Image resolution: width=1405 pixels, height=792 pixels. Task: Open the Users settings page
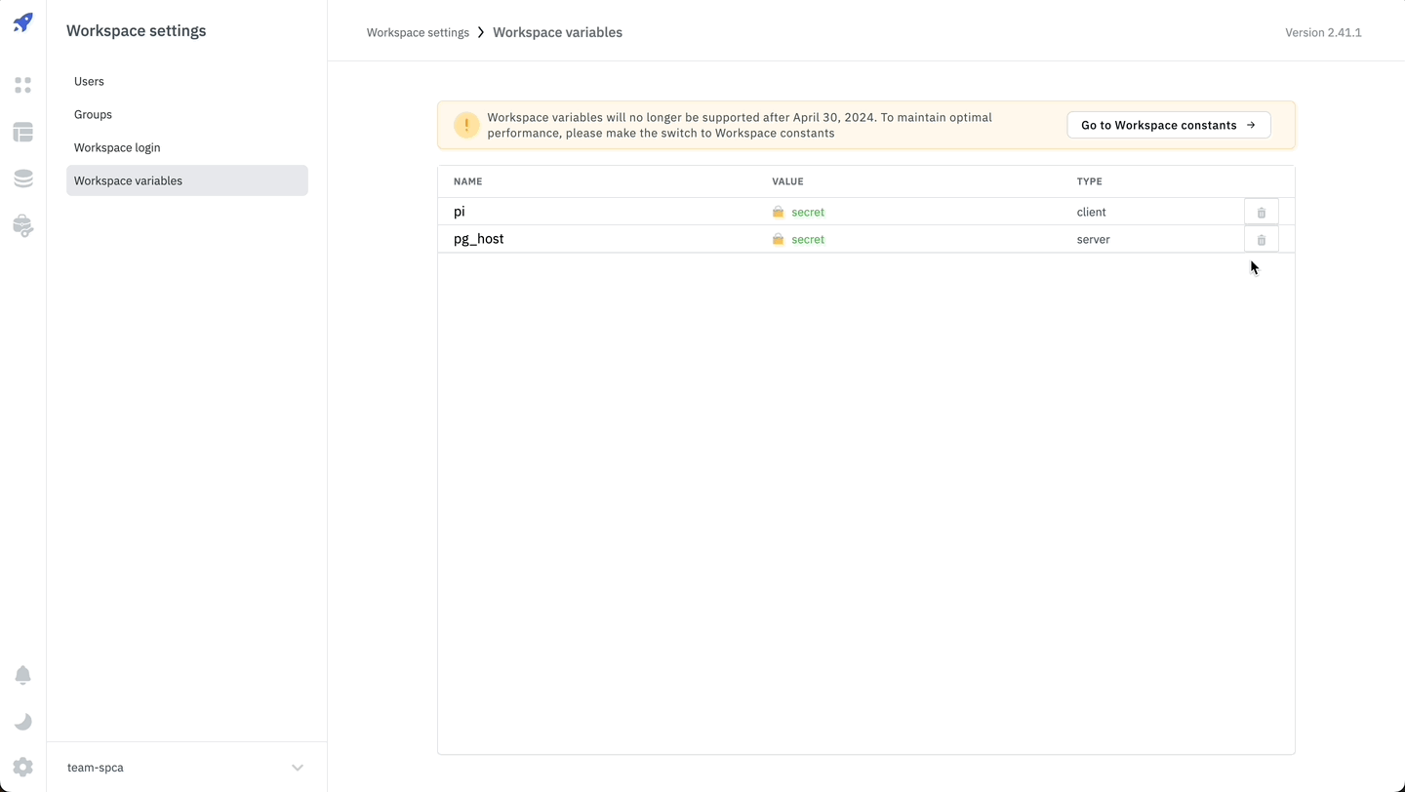click(89, 81)
